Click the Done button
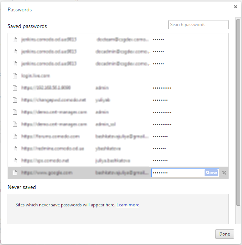This screenshot has width=242, height=245. (224, 234)
